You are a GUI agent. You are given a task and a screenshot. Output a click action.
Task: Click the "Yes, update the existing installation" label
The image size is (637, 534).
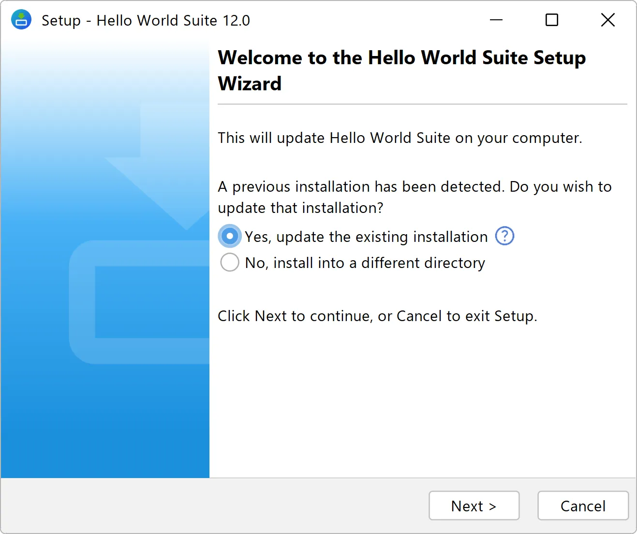[366, 237]
